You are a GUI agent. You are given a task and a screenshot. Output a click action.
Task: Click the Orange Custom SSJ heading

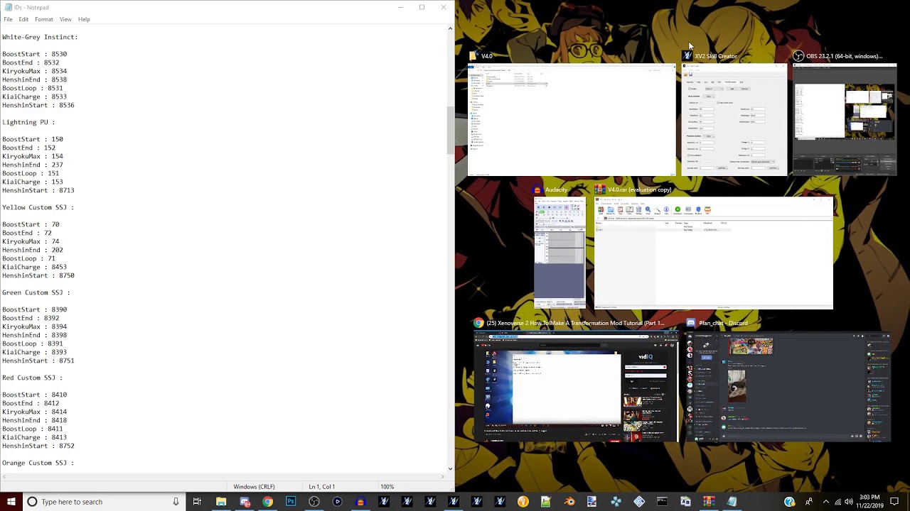tap(38, 463)
